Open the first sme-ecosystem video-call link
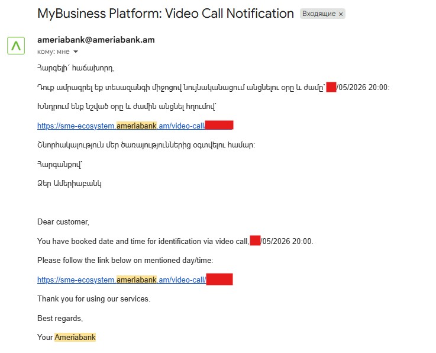This screenshot has height=353, width=436. (x=135, y=126)
